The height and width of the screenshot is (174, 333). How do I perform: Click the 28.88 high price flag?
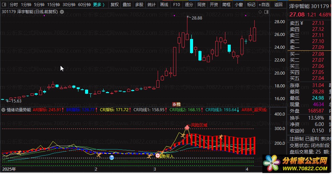[x=196, y=18]
